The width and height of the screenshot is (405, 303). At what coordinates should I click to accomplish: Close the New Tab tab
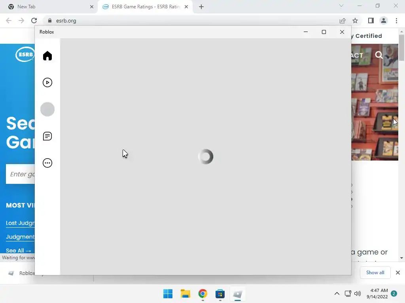tap(92, 7)
